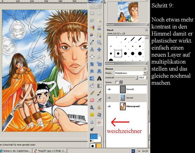Select the Flip tool
The image size is (195, 153).
click(92, 78)
